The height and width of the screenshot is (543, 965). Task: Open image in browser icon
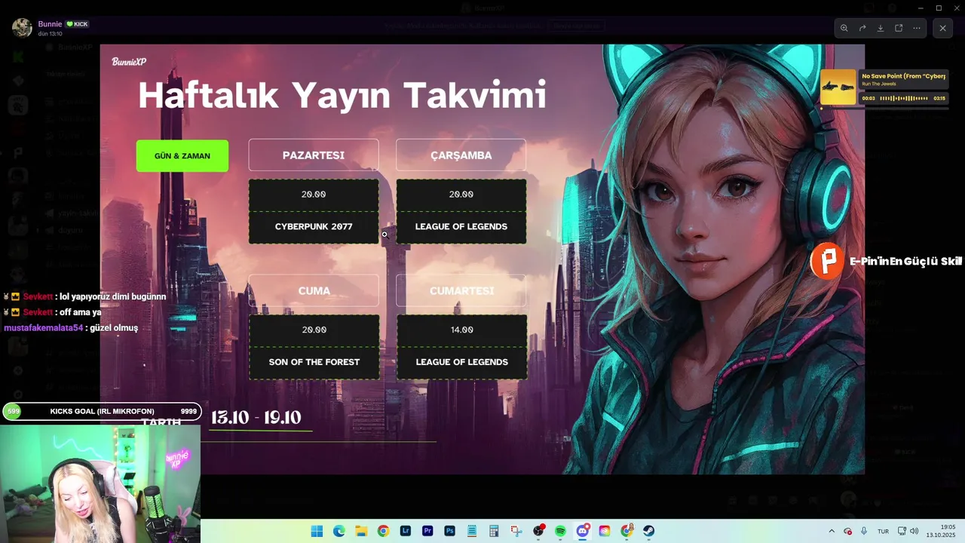[899, 28]
